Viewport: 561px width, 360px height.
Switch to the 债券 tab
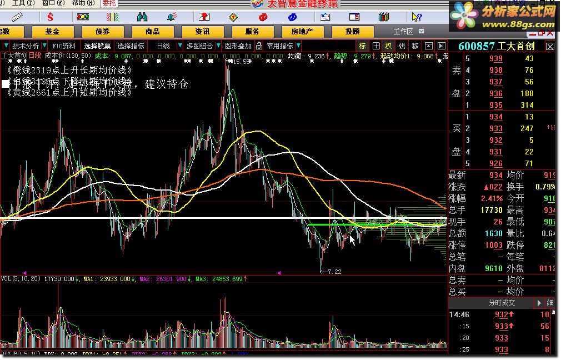pos(103,32)
